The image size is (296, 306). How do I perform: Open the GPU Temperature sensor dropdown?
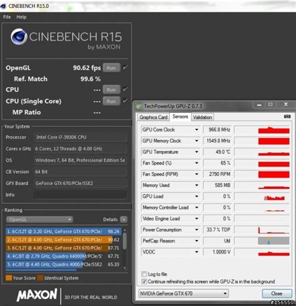pos(197,152)
